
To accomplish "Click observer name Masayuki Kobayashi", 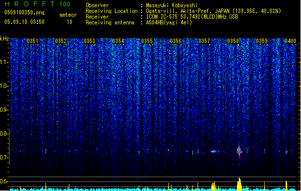I will coord(172,5).
